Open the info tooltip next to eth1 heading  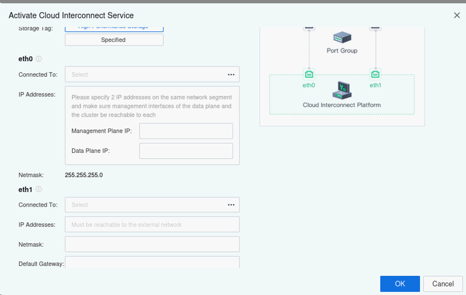pyautogui.click(x=39, y=189)
